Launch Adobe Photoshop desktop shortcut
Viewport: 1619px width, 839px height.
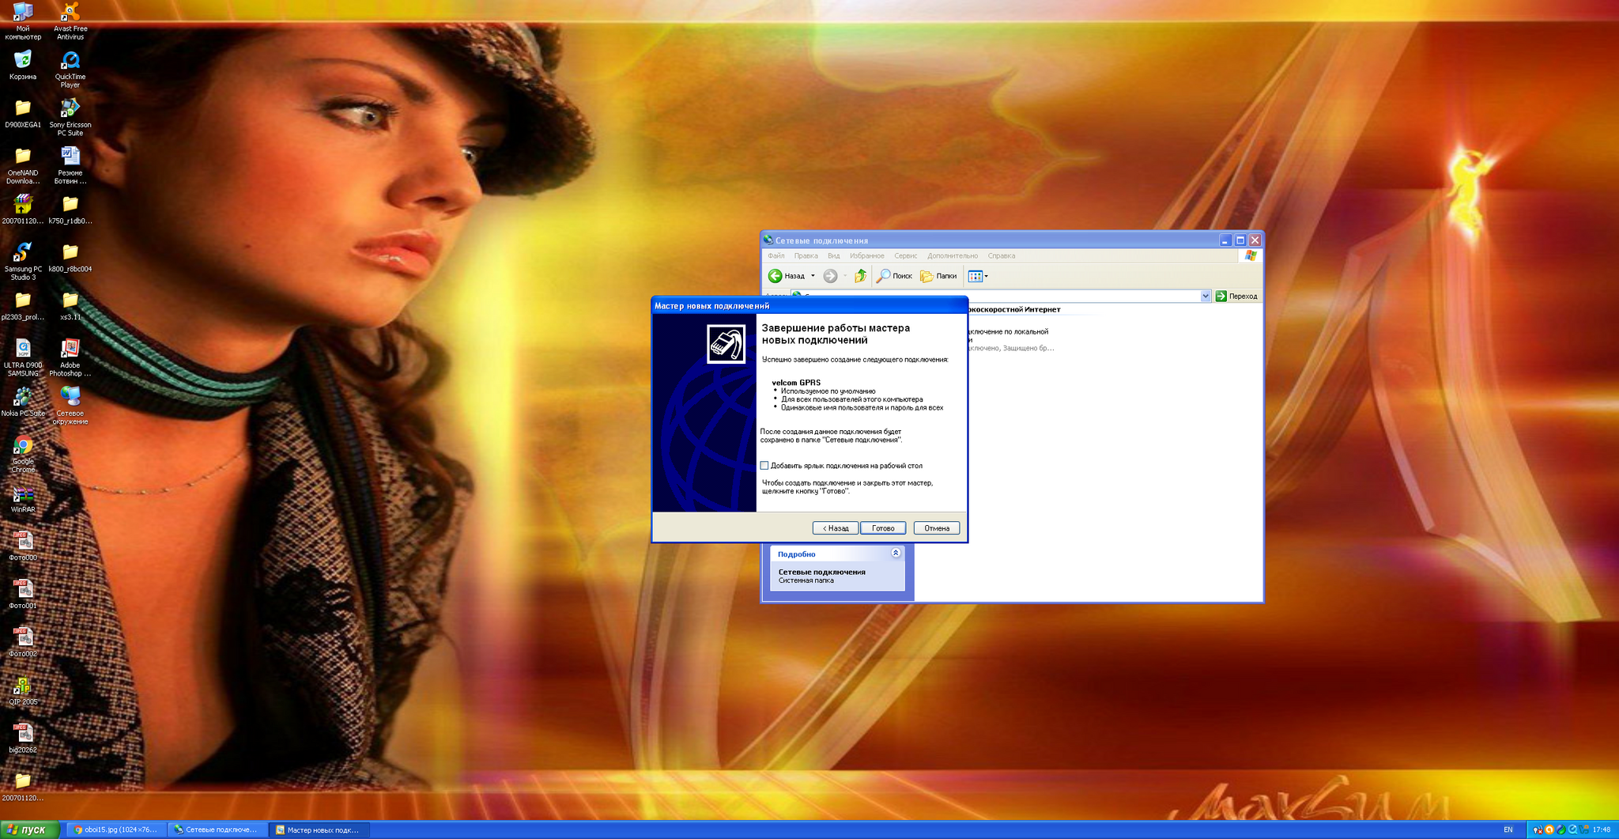point(70,358)
